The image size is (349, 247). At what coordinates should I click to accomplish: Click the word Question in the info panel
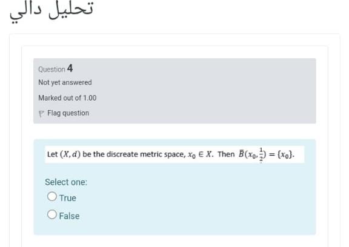(x=52, y=70)
